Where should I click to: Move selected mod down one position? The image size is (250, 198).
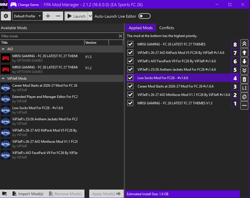[244, 61]
